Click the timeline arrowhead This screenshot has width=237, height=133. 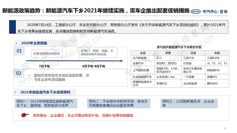[122, 61]
